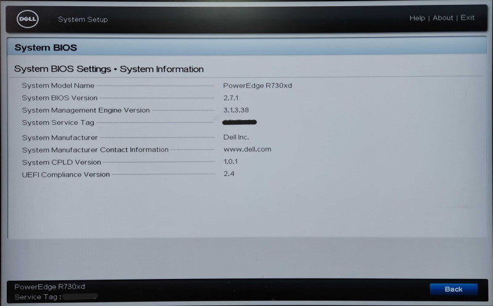Click PowerEdge R730xd in the footer bar
493x306 pixels.
pyautogui.click(x=50, y=286)
